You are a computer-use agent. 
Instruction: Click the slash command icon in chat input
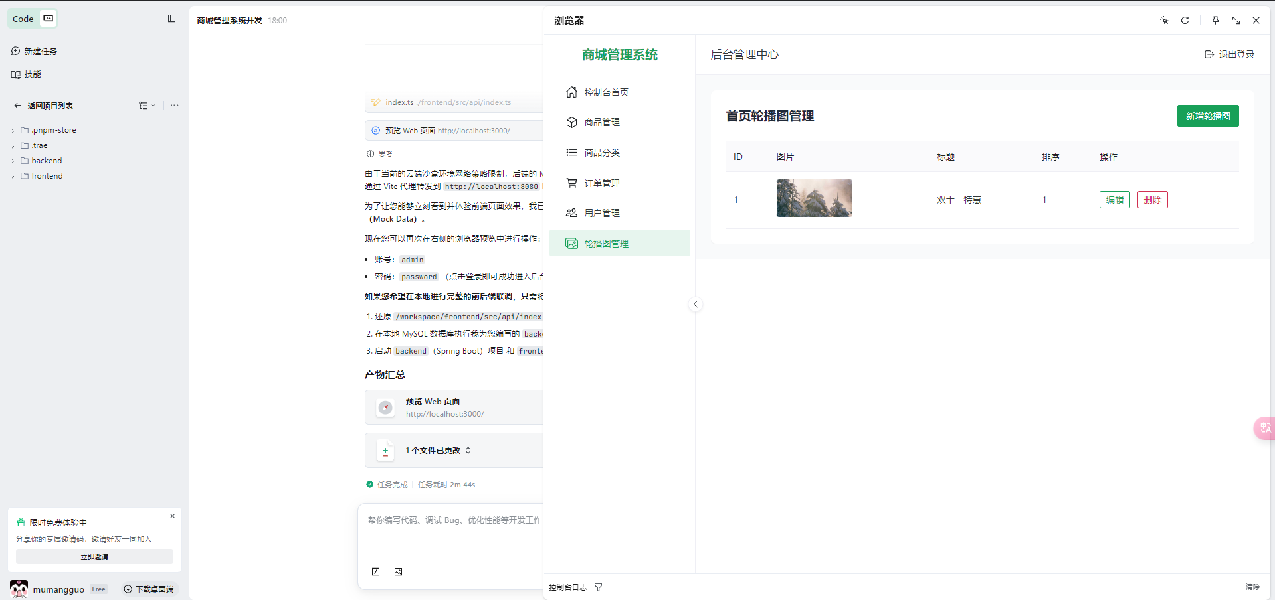pos(376,572)
